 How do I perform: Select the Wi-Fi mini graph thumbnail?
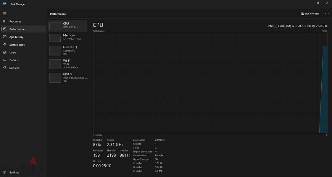[55, 64]
